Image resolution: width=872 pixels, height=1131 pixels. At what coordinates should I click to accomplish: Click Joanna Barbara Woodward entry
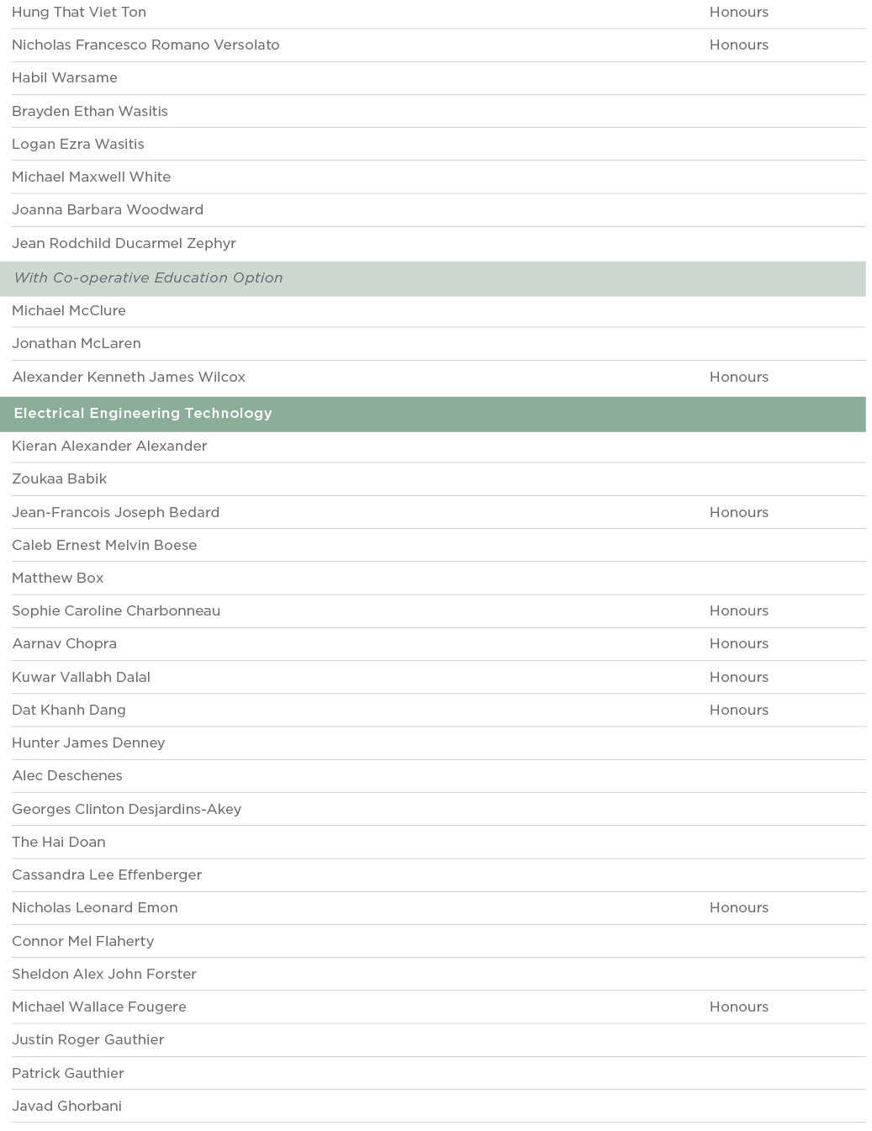point(108,209)
